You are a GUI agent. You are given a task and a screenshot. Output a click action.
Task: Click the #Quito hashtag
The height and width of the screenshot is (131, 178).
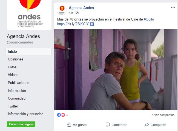[149, 19]
